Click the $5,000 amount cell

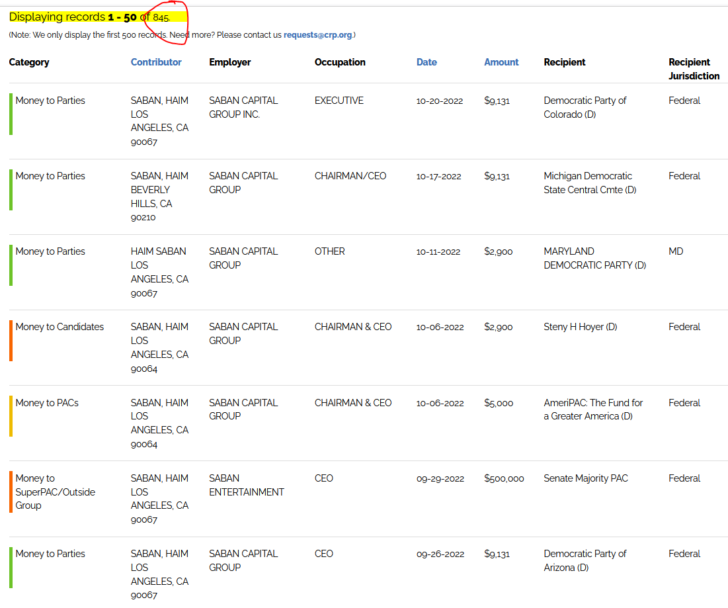click(498, 403)
